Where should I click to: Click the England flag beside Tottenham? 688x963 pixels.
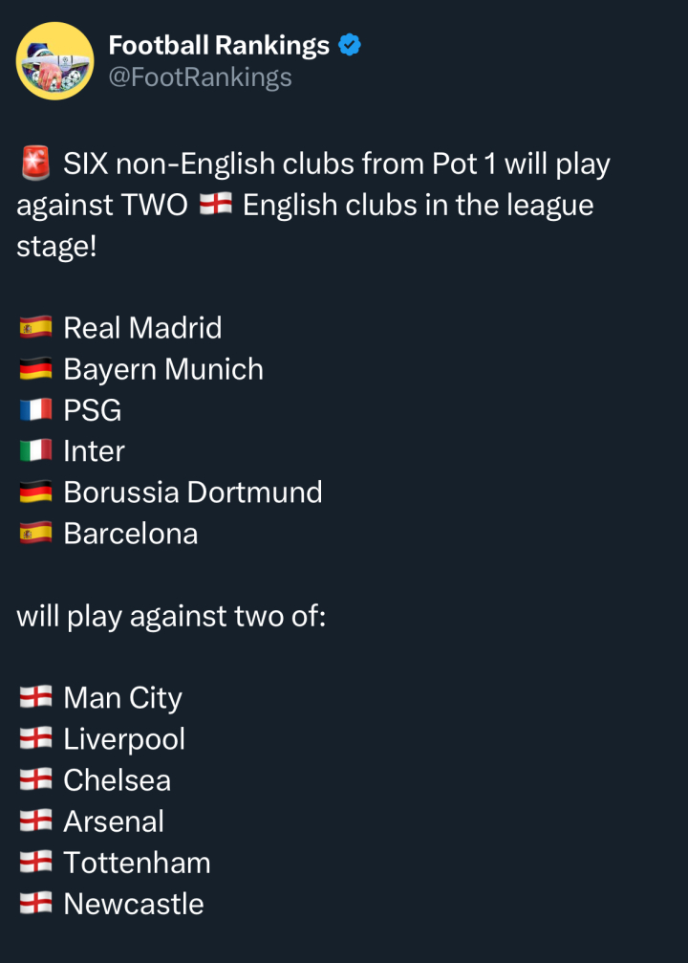tap(35, 863)
